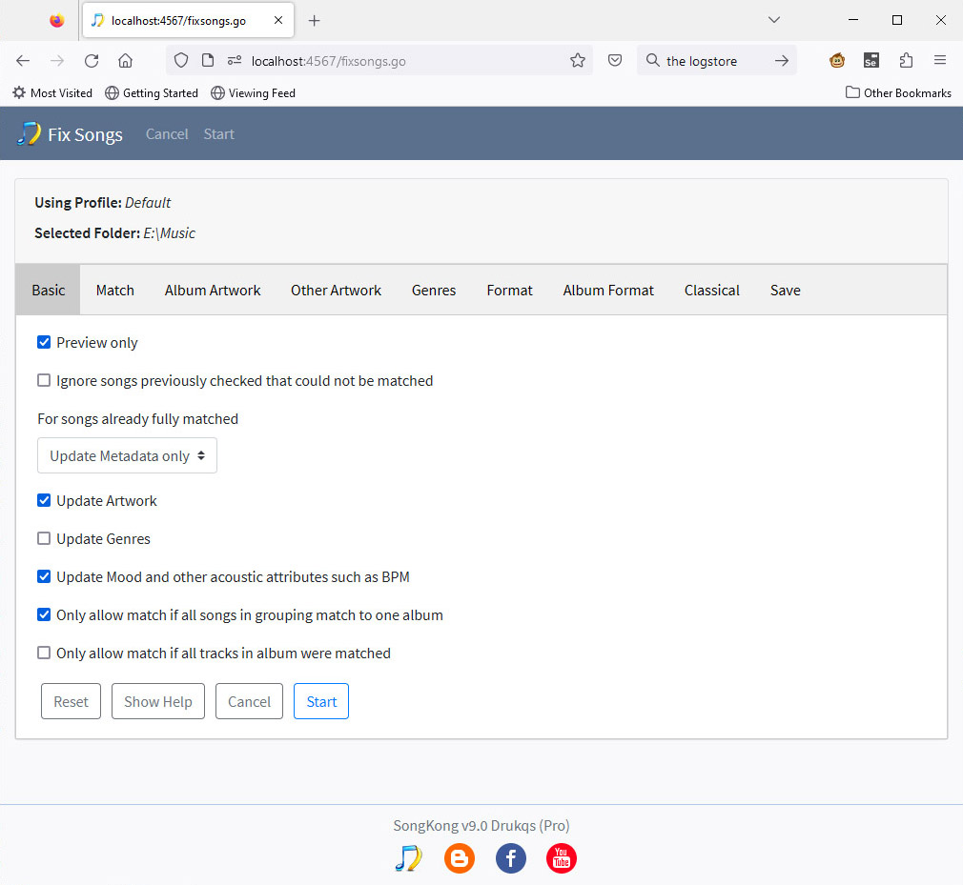Open the SongKong website icon in footer
Screen dimensions: 963x885
(408, 858)
